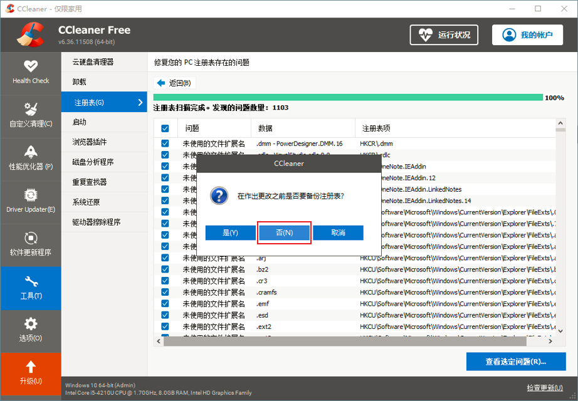Open software updater icon (软件更新程序)
Viewport: 578px width, 401px height.
pos(31,237)
